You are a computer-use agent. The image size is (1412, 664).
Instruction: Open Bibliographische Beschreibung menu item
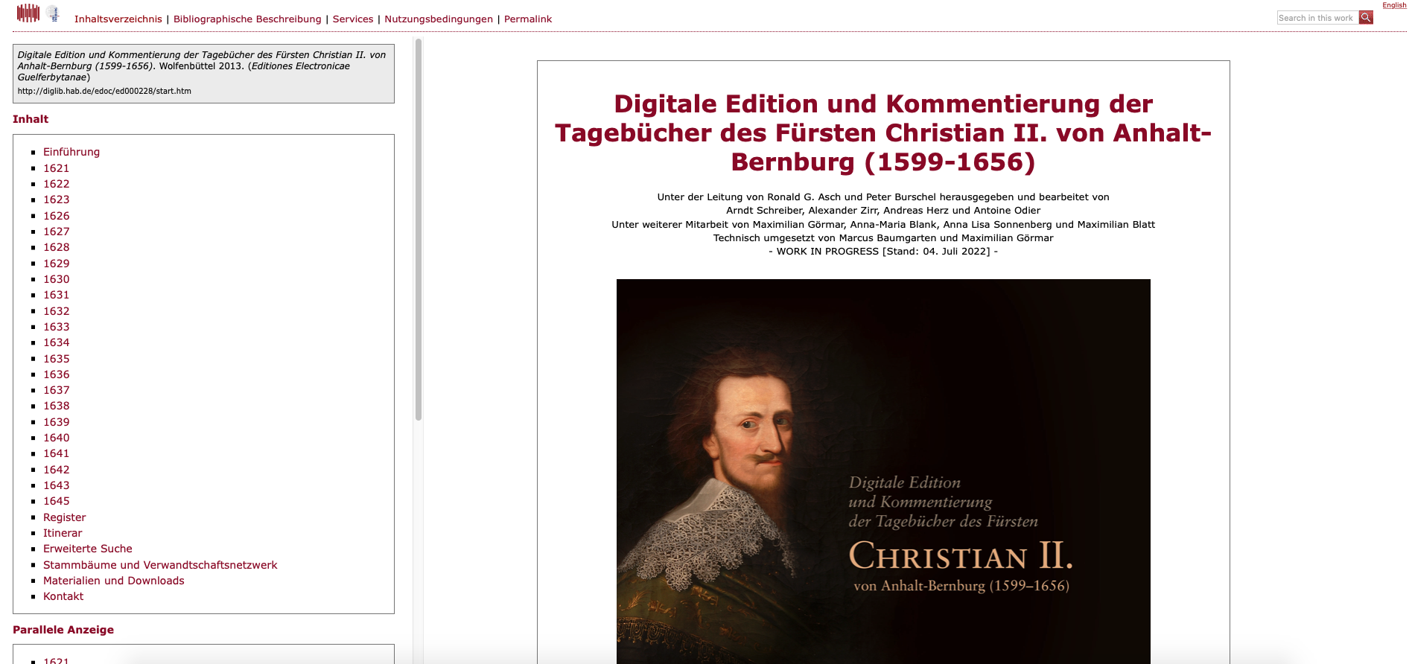(x=247, y=19)
